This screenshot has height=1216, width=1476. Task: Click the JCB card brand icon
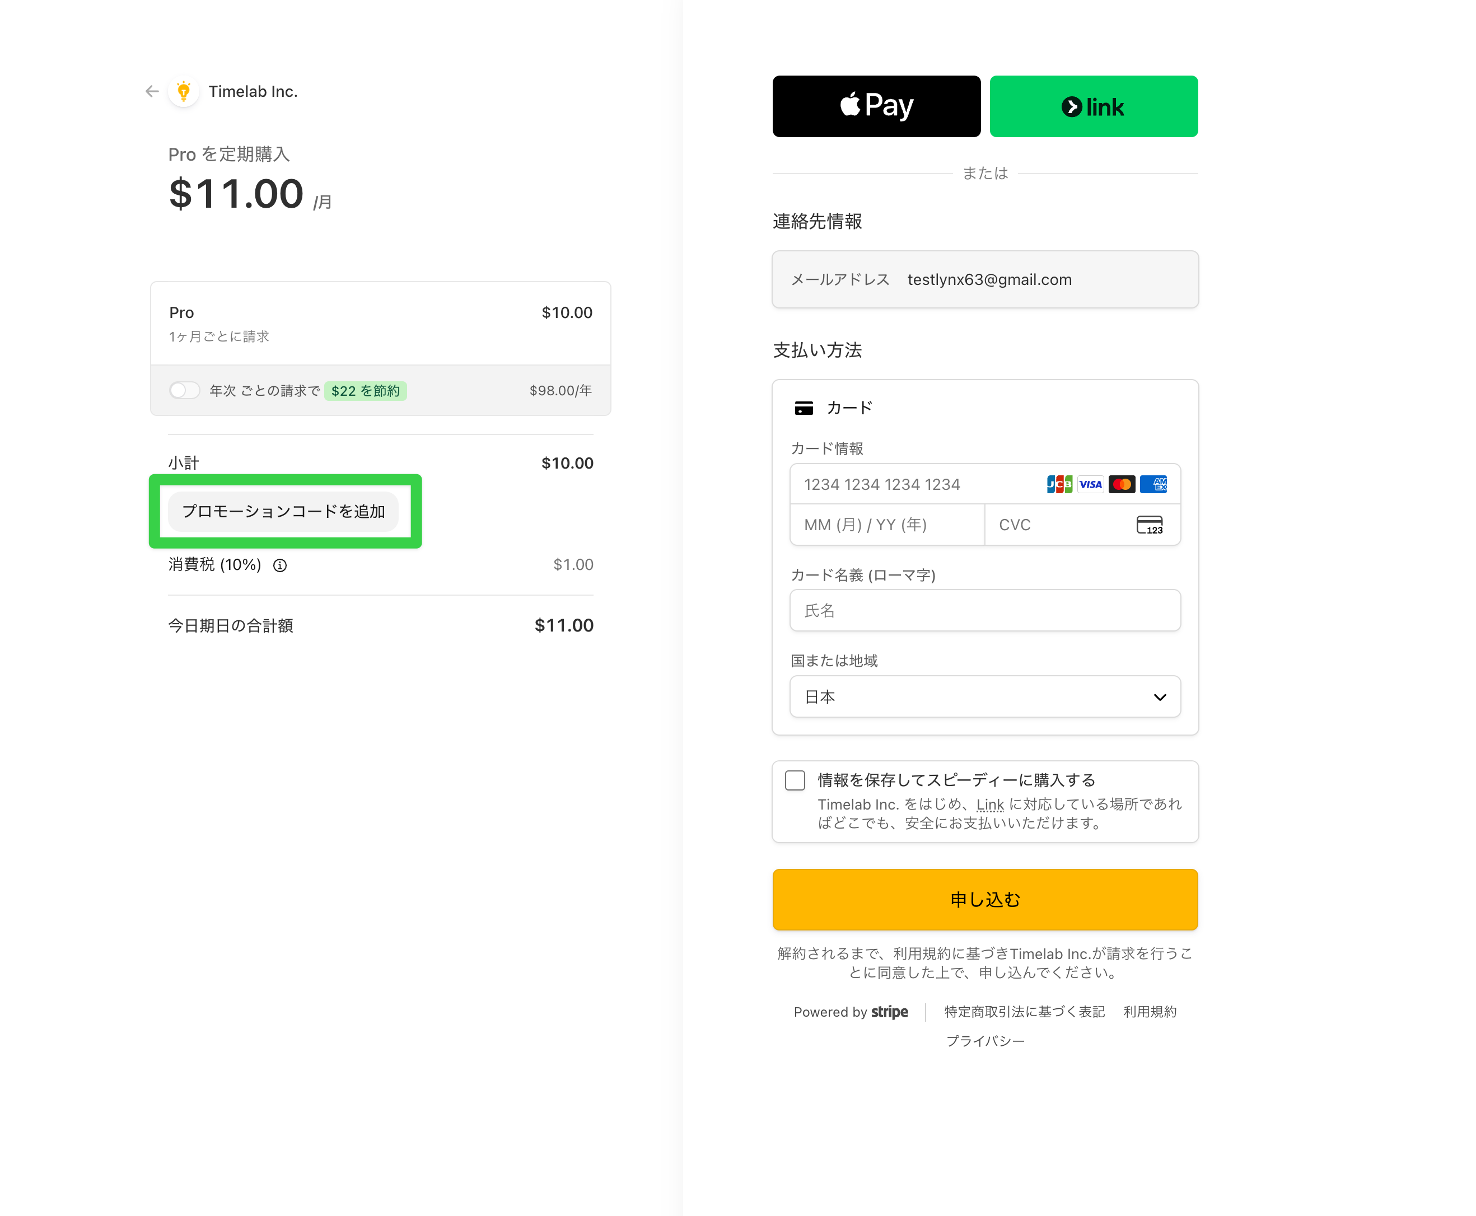point(1059,484)
